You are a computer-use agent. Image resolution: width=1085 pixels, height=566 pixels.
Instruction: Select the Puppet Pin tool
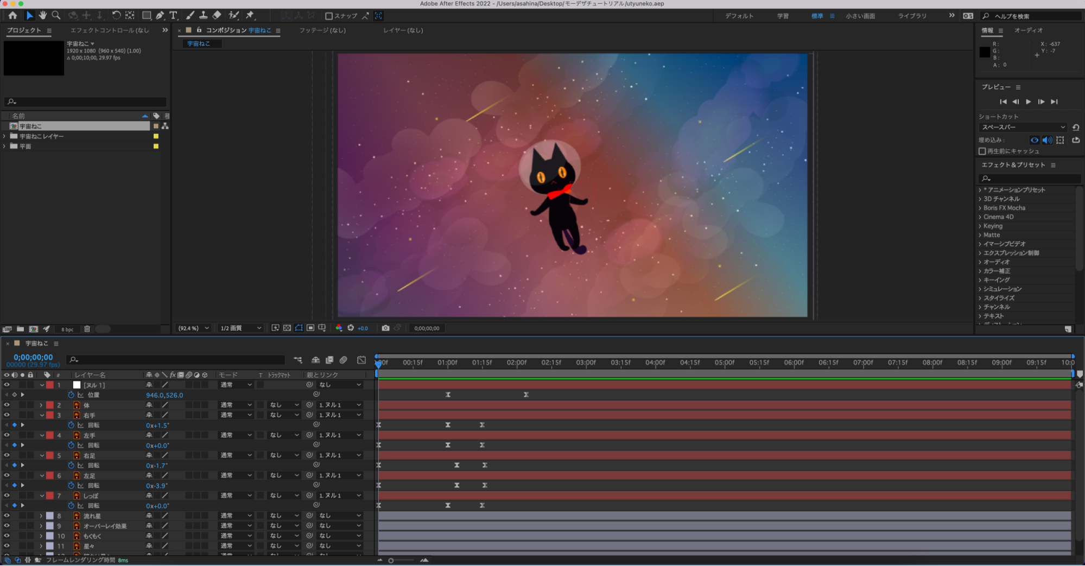tap(250, 15)
